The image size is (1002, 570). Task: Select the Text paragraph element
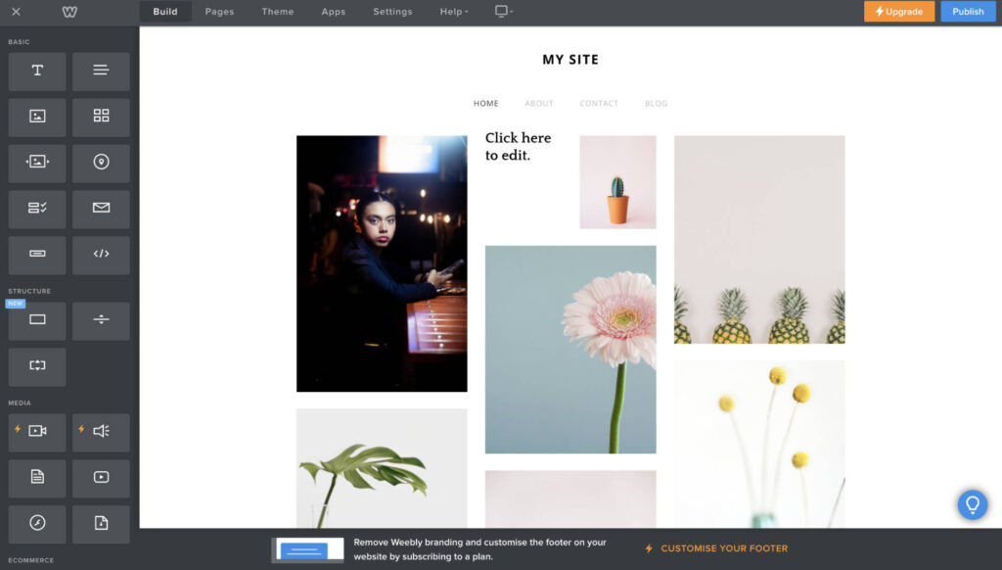[x=101, y=71]
